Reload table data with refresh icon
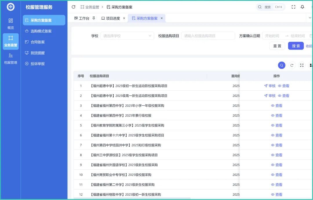 [292, 65]
